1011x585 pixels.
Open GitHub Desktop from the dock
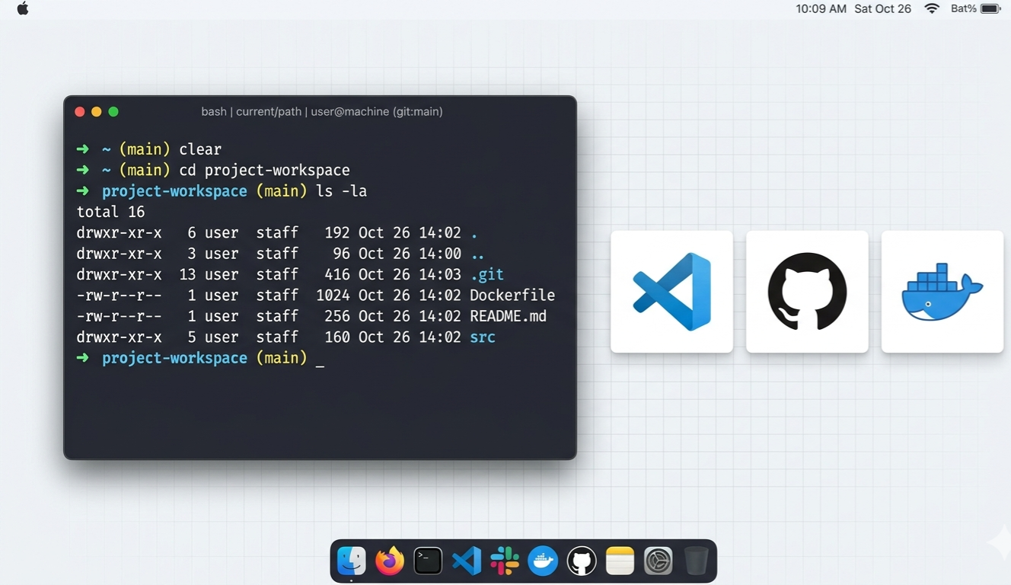[x=582, y=561]
